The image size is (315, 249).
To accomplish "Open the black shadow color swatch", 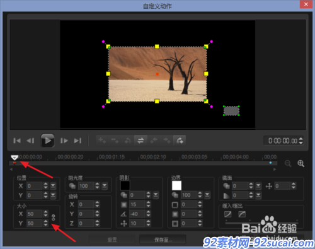I will (x=125, y=185).
